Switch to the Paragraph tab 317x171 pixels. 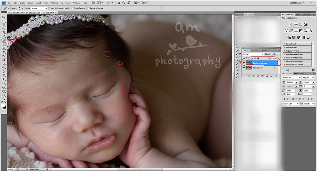(299, 74)
